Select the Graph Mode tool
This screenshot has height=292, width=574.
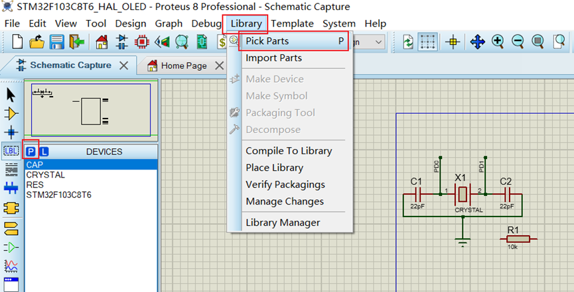pyautogui.click(x=11, y=266)
